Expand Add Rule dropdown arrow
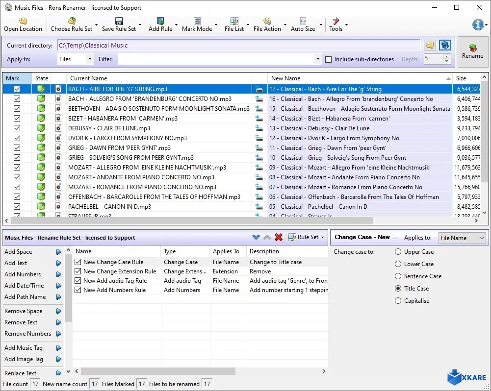491x391 pixels. [176, 24]
